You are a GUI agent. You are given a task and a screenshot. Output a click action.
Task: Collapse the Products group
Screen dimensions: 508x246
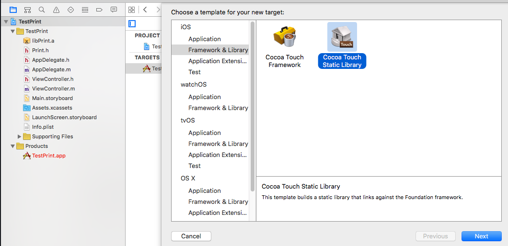[x=12, y=146]
